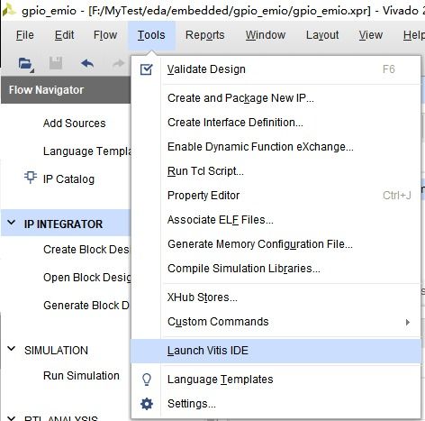The image size is (425, 421).
Task: Click the Save floppy disk icon
Action: point(56,63)
